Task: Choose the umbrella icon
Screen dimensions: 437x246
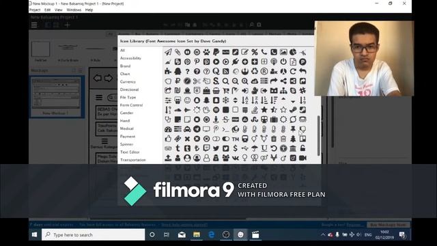Action: pyautogui.click(x=255, y=148)
